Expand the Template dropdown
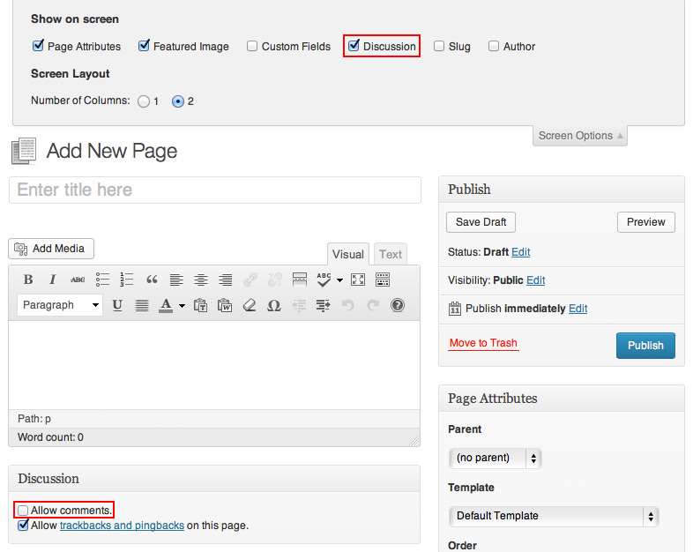The image size is (693, 552). pyautogui.click(x=554, y=516)
